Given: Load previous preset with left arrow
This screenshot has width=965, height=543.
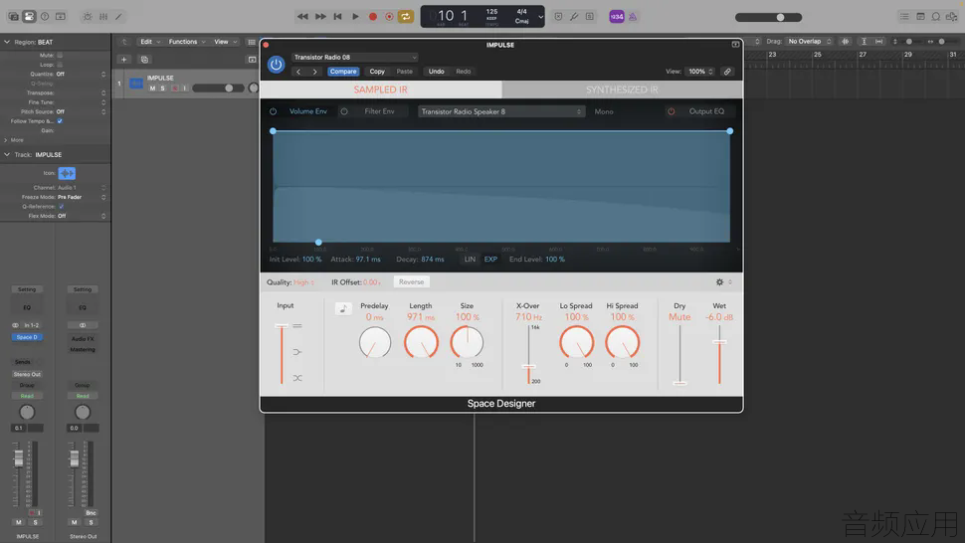Looking at the screenshot, I should pos(298,72).
